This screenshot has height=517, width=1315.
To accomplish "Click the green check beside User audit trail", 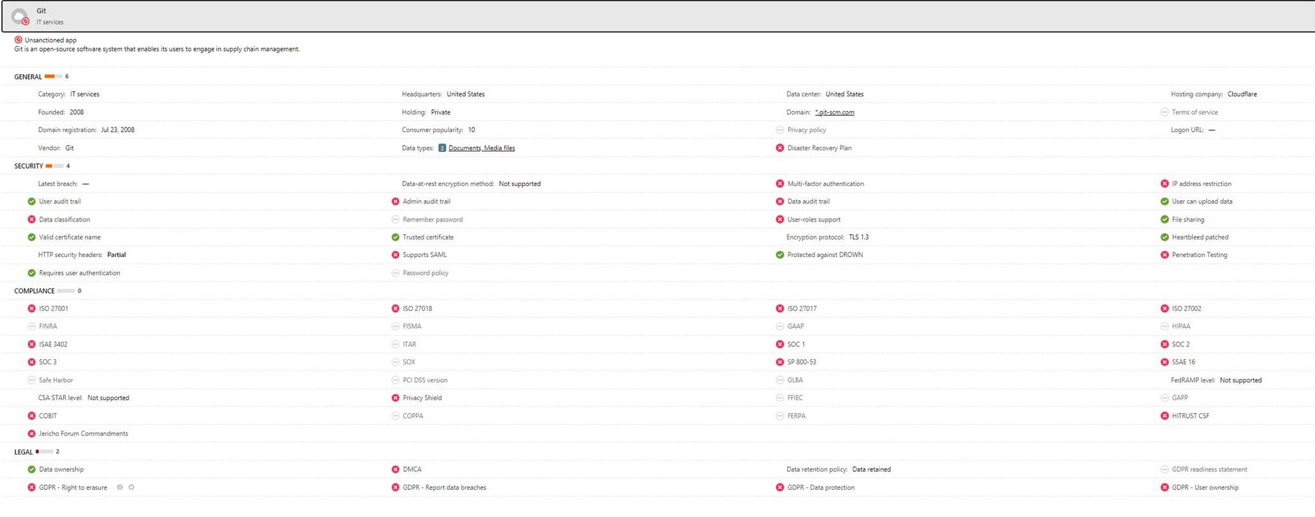I will pos(32,202).
